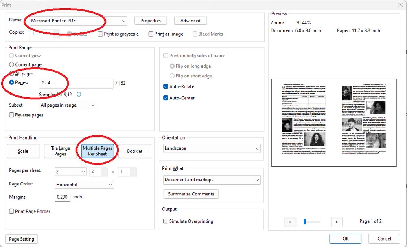407x247 pixels.
Task: Click the info icon next to Sample text
Action: click(x=79, y=94)
